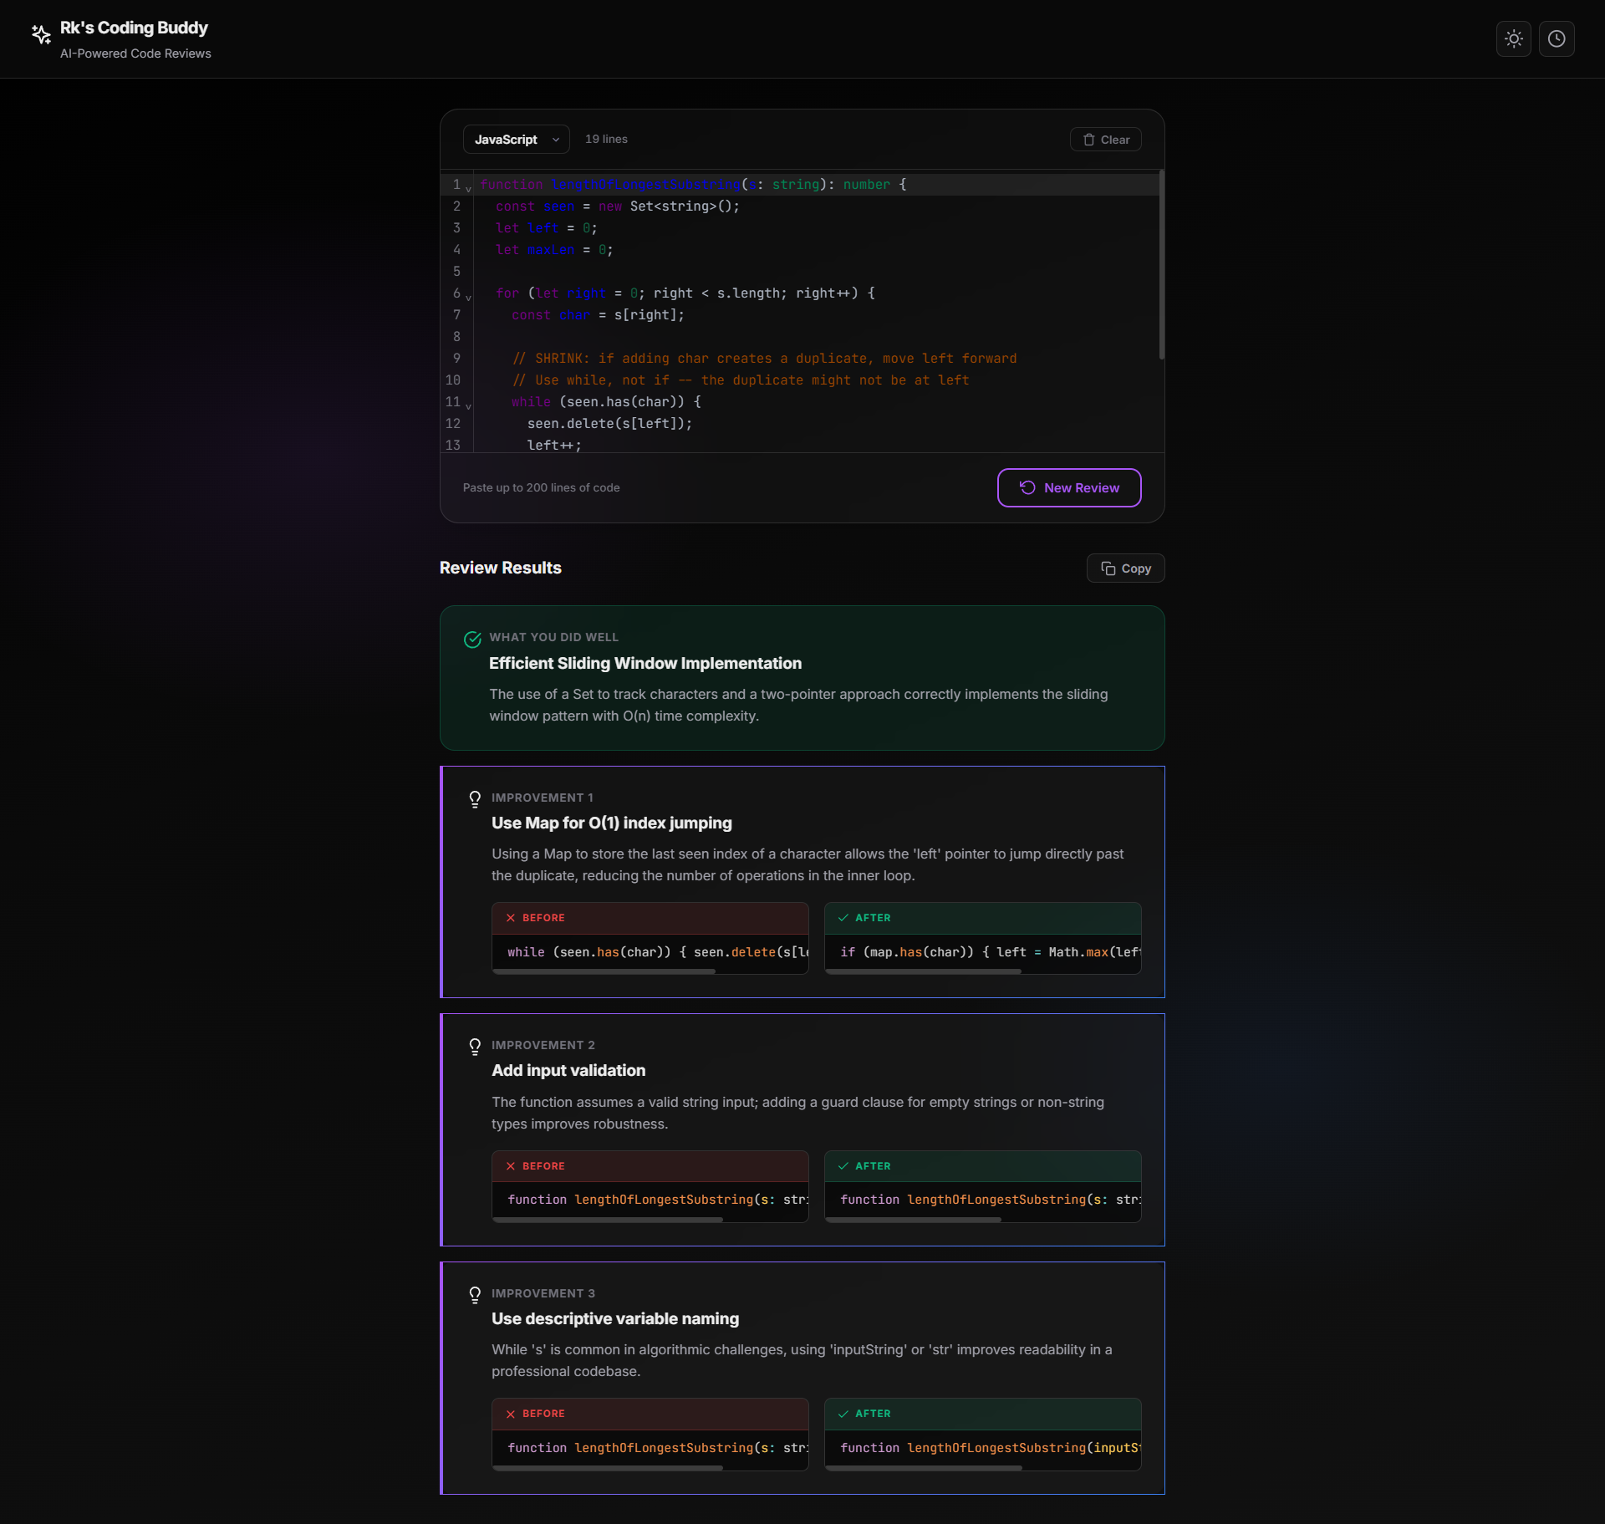Click horizontal scrollbar under Improvement 3 Before code

point(608,1467)
